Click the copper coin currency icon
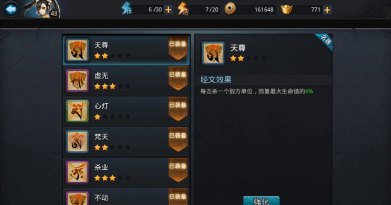The width and height of the screenshot is (391, 205). (230, 9)
